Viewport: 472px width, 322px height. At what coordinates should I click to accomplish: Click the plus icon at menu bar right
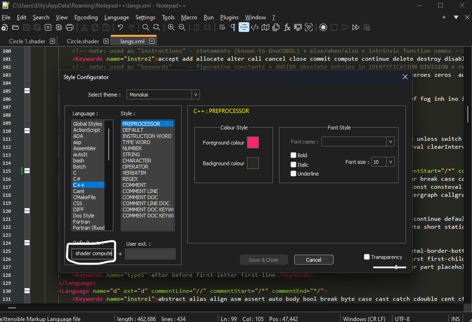[444, 17]
